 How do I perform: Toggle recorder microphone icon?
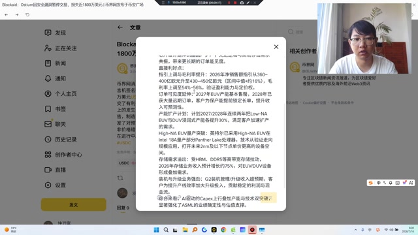[x=169, y=3]
